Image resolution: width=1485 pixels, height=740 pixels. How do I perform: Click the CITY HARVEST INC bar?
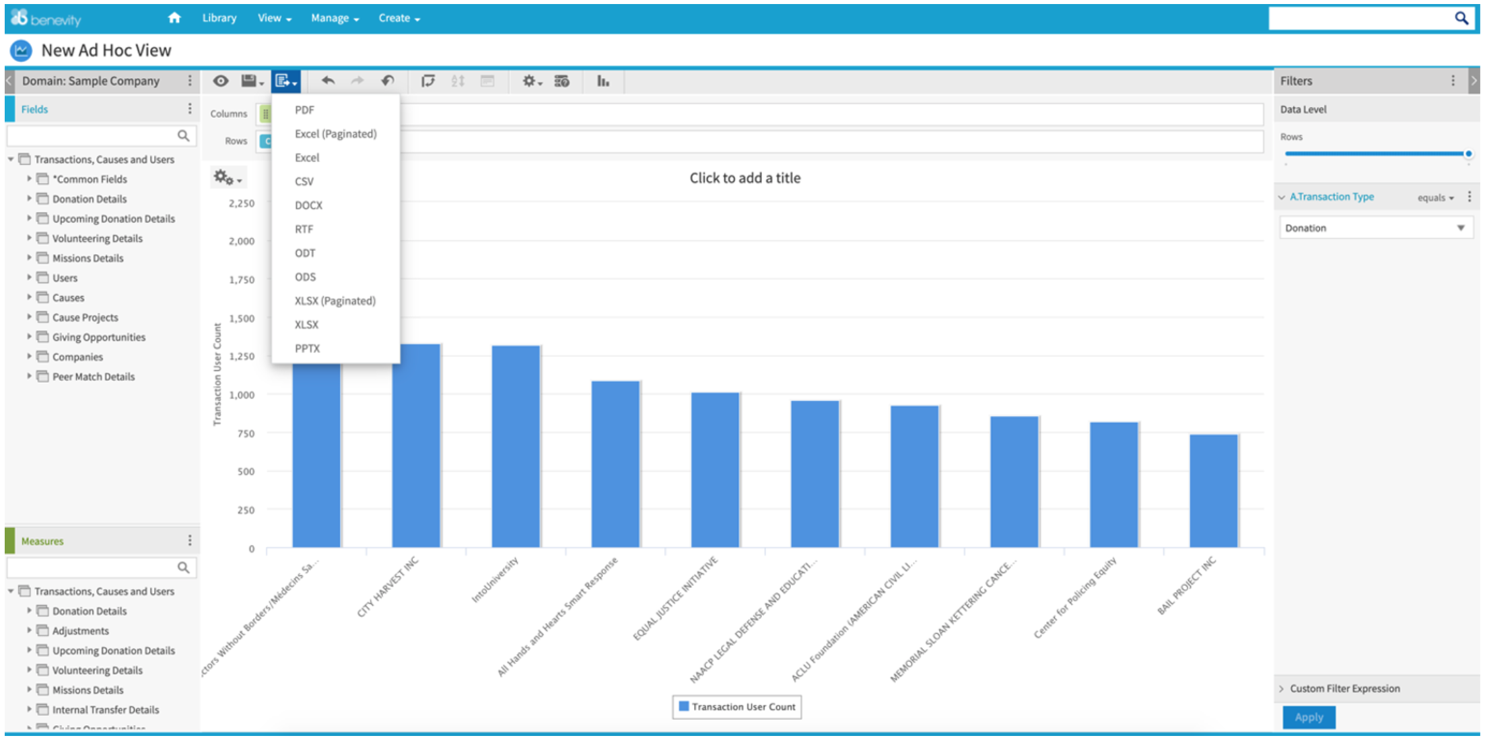[417, 445]
